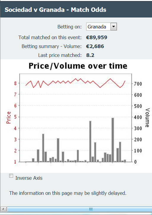Screen dimensions: 152x215
Task: Click the 700 tick on Volume axis
Action: pyautogui.click(x=138, y=84)
